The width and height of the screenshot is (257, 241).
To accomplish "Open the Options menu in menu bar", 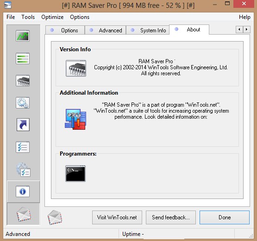I will tap(80, 17).
